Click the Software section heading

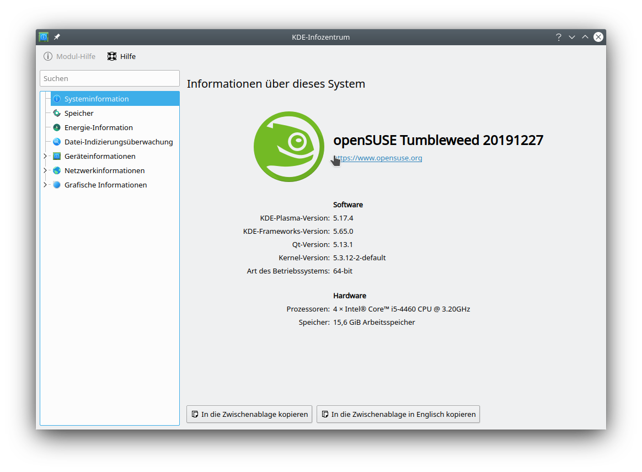348,205
